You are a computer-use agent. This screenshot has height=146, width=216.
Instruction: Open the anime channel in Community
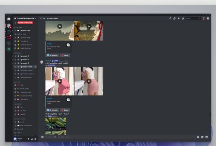(25, 114)
